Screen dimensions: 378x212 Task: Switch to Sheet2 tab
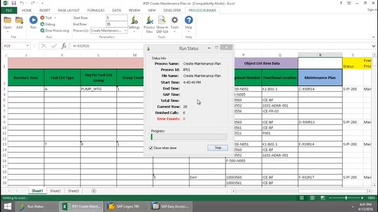coord(56,191)
